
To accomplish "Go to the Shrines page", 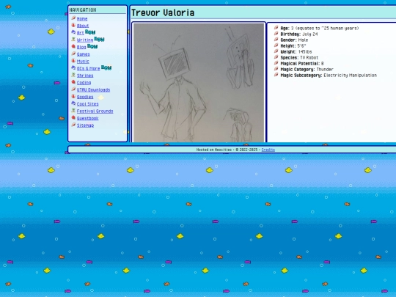I will tap(85, 76).
